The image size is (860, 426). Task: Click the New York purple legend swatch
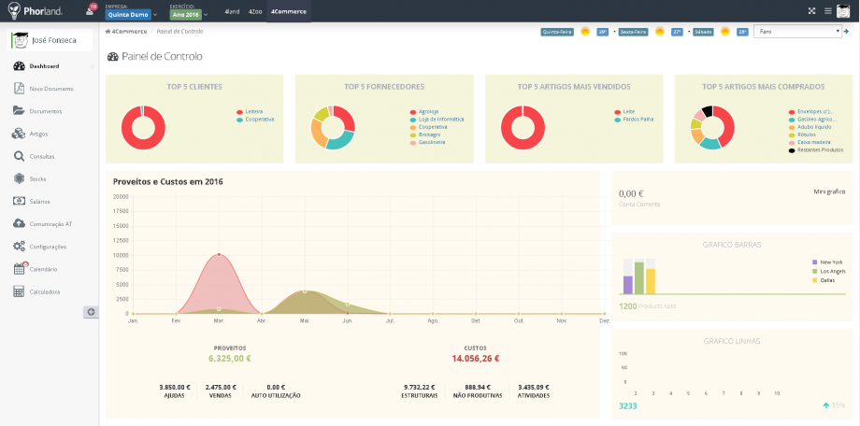(814, 263)
